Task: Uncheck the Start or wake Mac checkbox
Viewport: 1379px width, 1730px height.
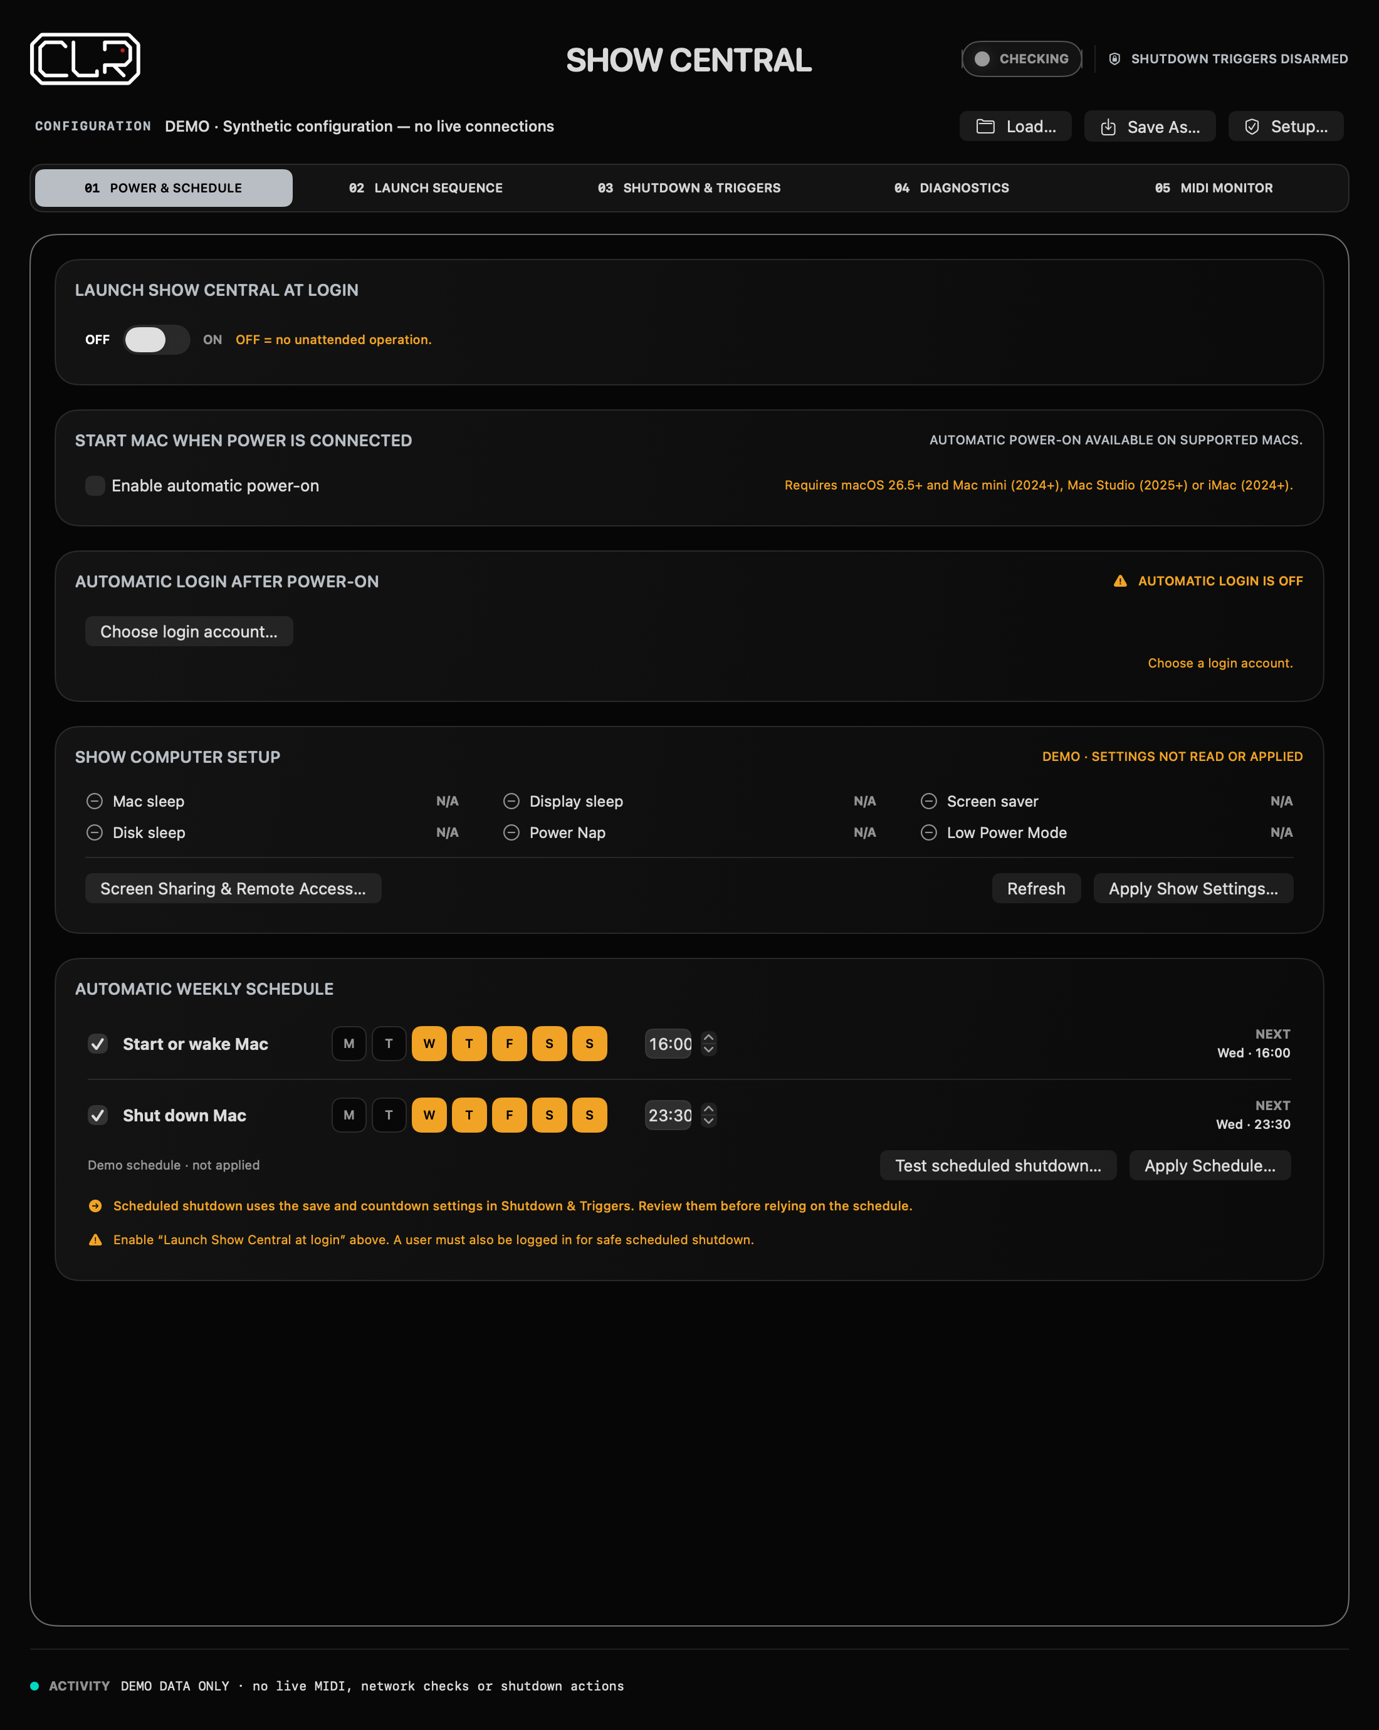Action: click(x=98, y=1044)
